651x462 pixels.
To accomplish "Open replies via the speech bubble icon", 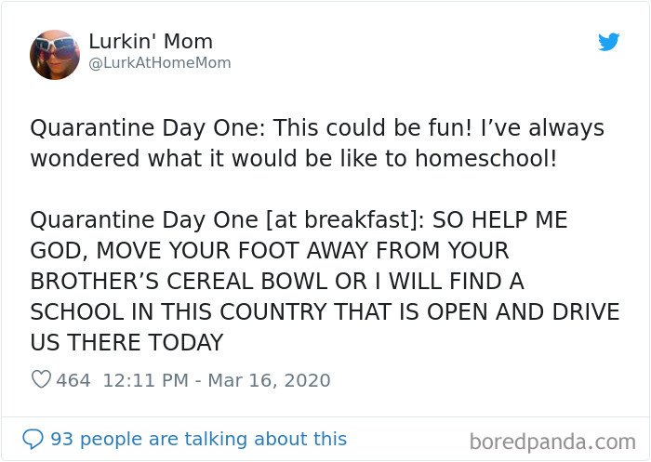I will tap(33, 439).
